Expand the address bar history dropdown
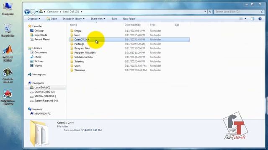 pos(205,12)
